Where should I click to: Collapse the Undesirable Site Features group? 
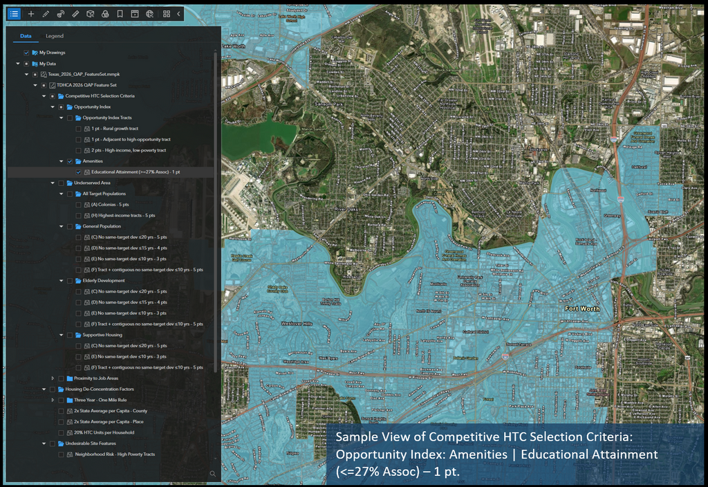(44, 443)
